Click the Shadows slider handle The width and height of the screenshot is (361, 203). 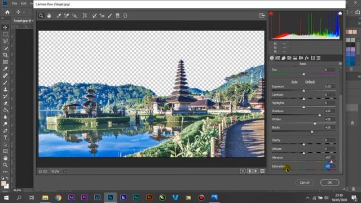[x=320, y=115]
